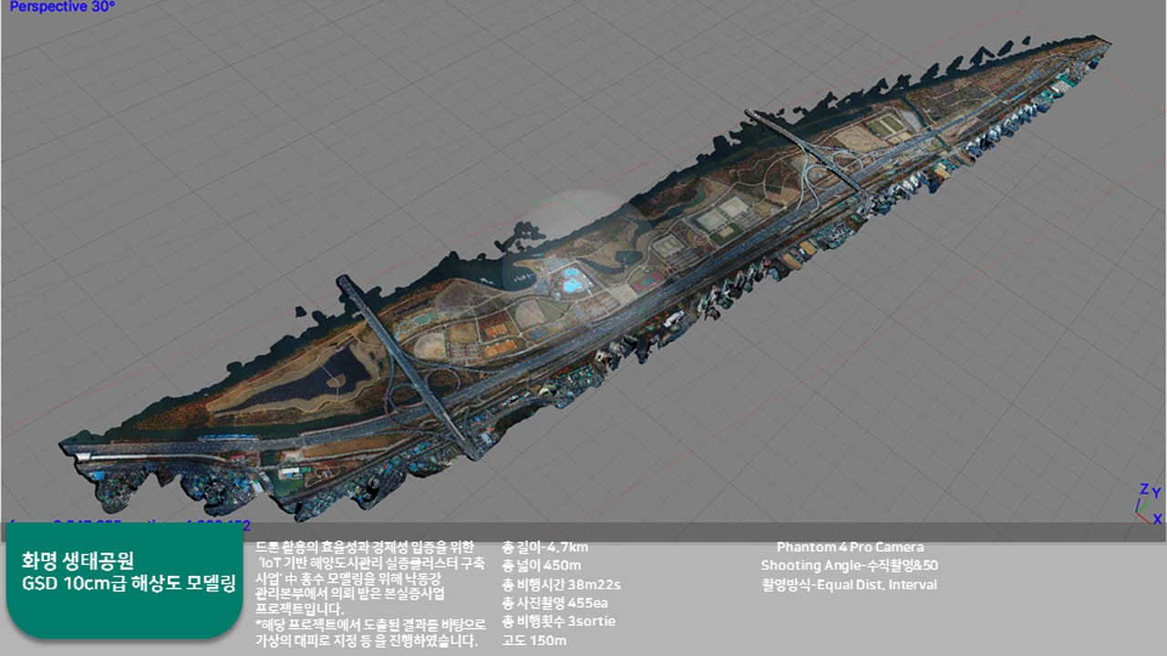Click the text "총 넓이 450m"

542,566
